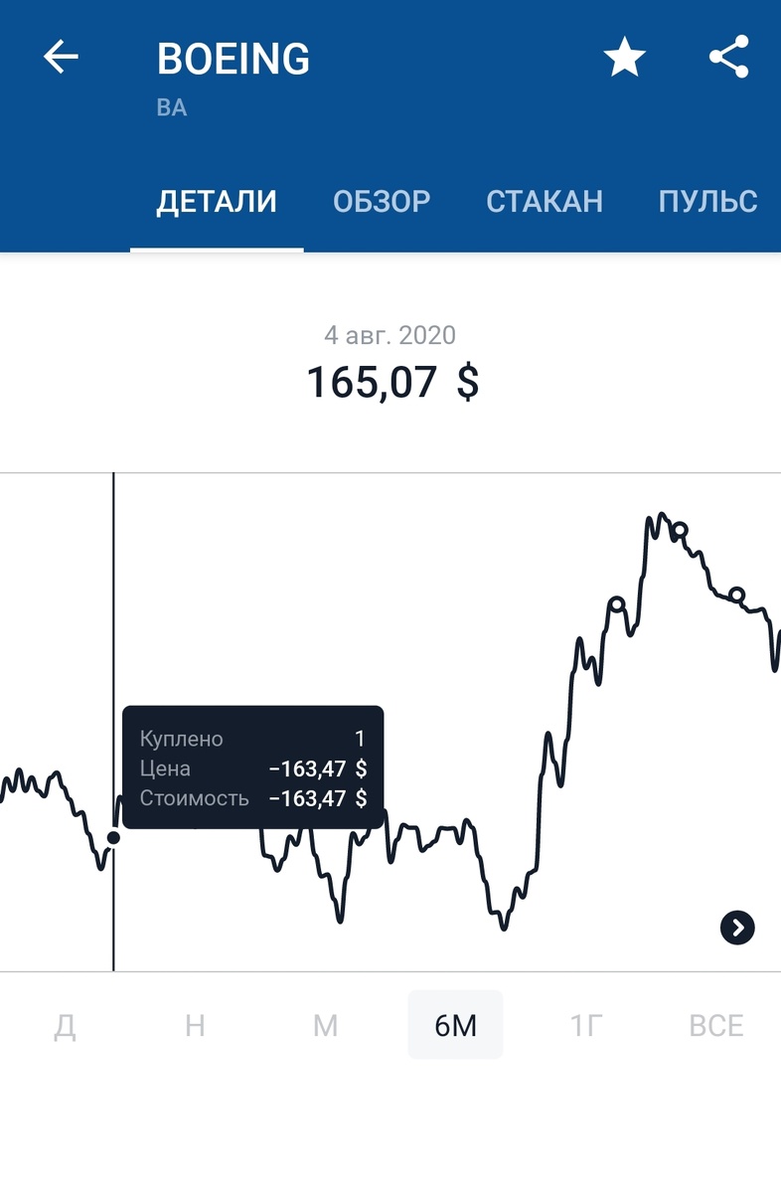Tap the rightmost trade marker on the chart

[x=736, y=596]
